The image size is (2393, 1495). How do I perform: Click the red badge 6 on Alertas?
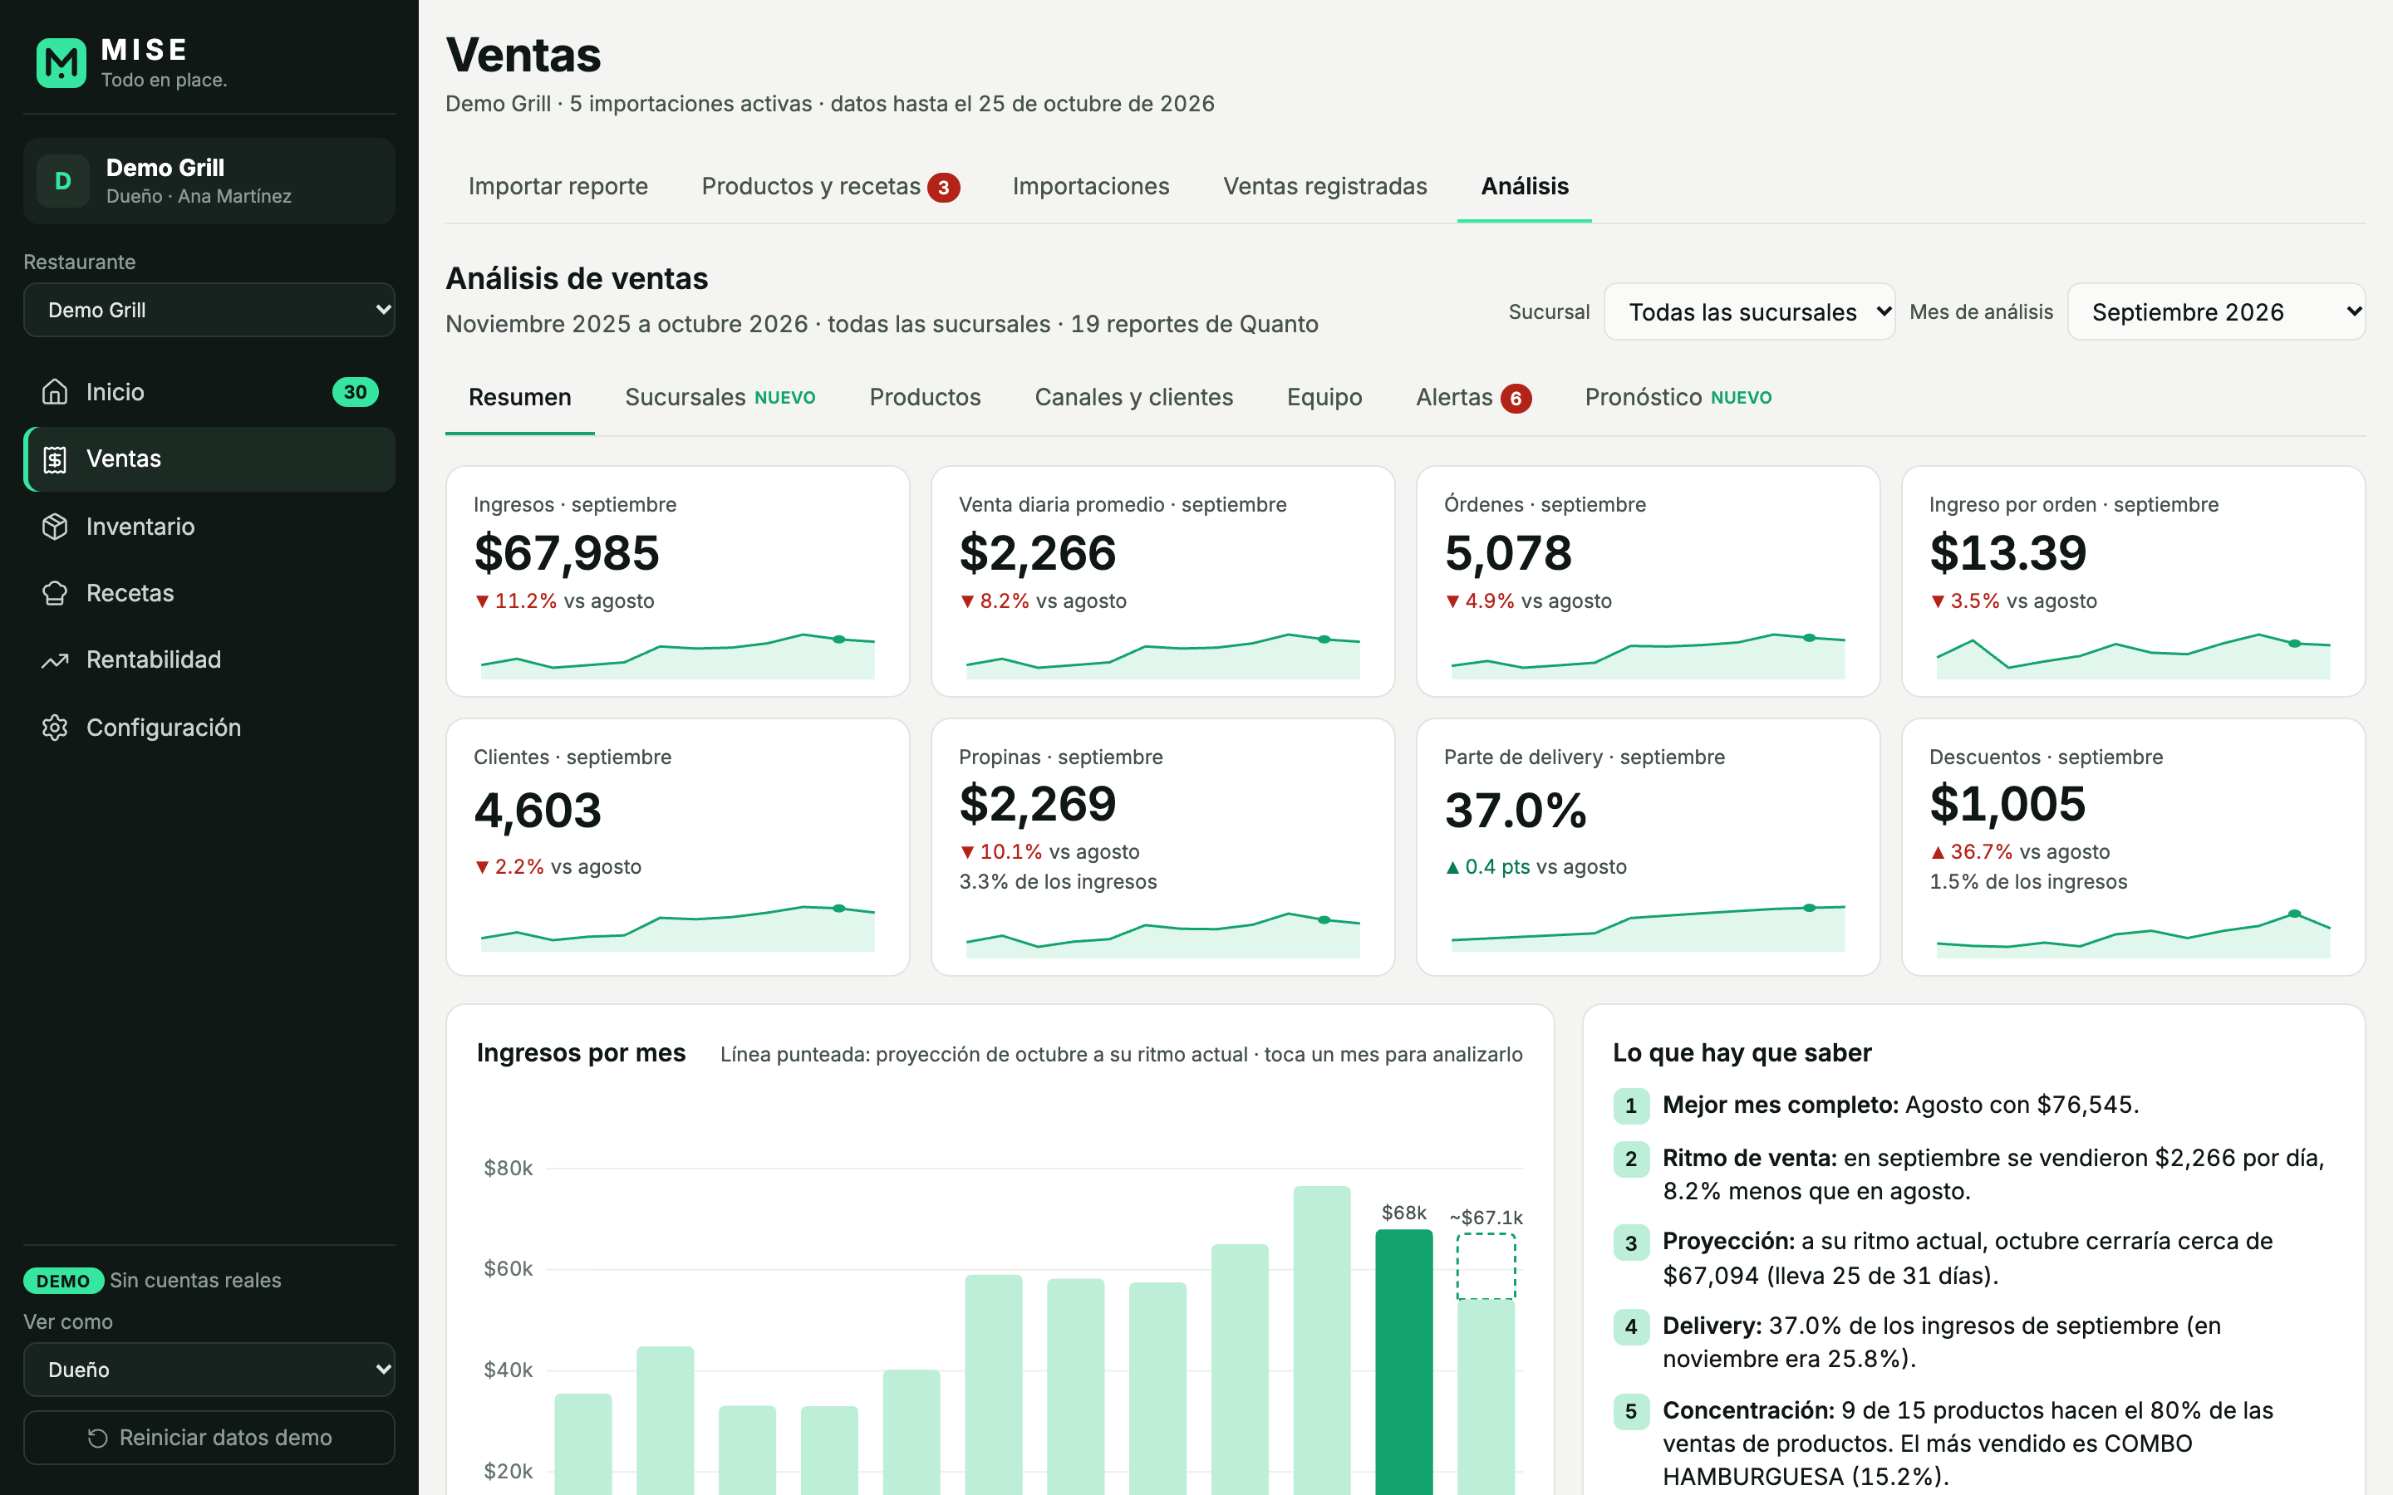(1516, 399)
